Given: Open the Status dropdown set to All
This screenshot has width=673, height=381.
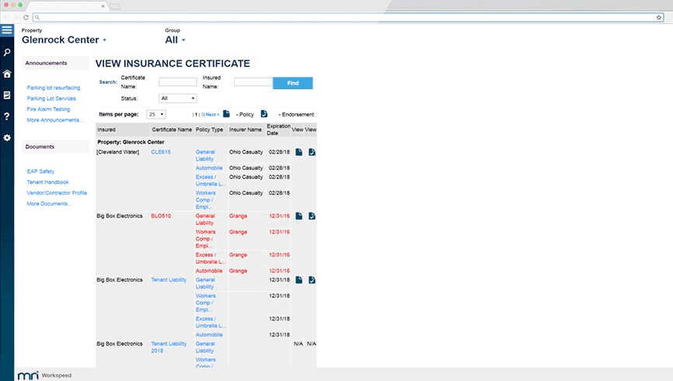Looking at the screenshot, I should tap(177, 99).
